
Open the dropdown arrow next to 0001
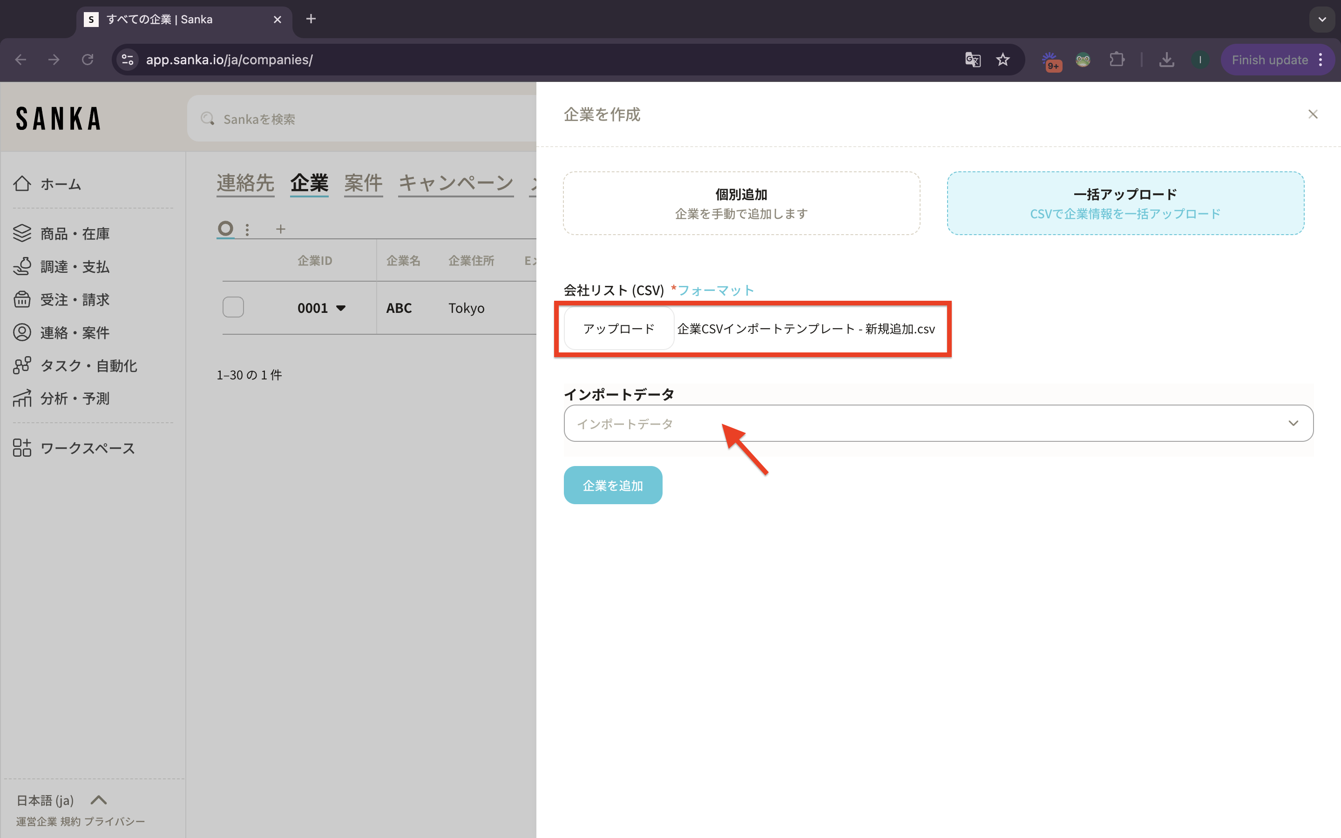[x=341, y=308]
